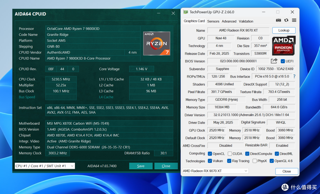Click the Bandwidth 644.6 GB/s field

tap(279, 107)
